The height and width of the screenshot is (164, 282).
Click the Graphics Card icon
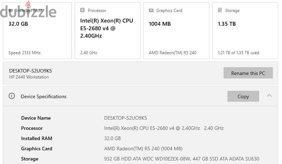[x=151, y=11]
